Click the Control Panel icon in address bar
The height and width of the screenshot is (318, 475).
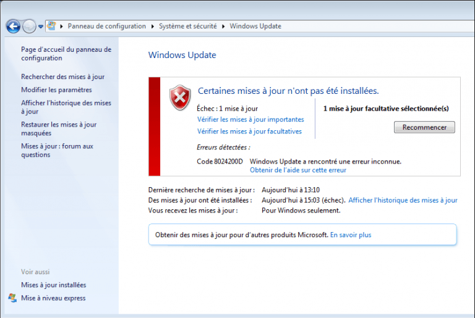(51, 26)
